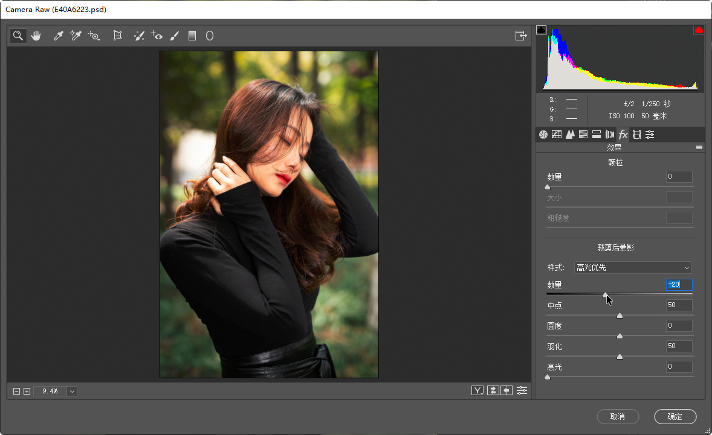Open the 样式 dropdown showing 高光优先
Viewport: 712px width, 435px height.
pos(632,268)
